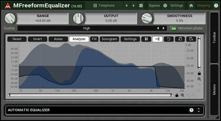The image size is (221, 121).
Task: Click right arrow of horizontal scrollbar
Action: (172, 95)
